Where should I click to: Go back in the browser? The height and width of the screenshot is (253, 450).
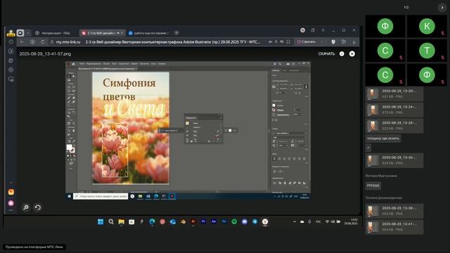pyautogui.click(x=22, y=42)
